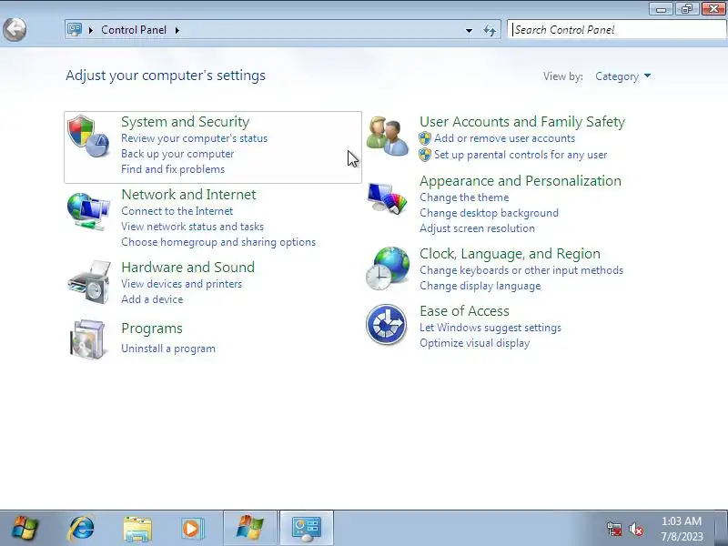Click the Control Panel icon in the address bar

pyautogui.click(x=75, y=30)
